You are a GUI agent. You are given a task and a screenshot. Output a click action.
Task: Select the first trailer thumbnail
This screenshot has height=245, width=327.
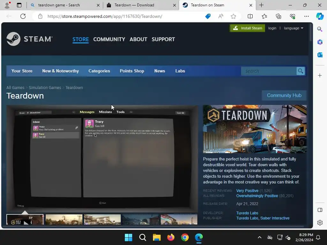[25, 219]
